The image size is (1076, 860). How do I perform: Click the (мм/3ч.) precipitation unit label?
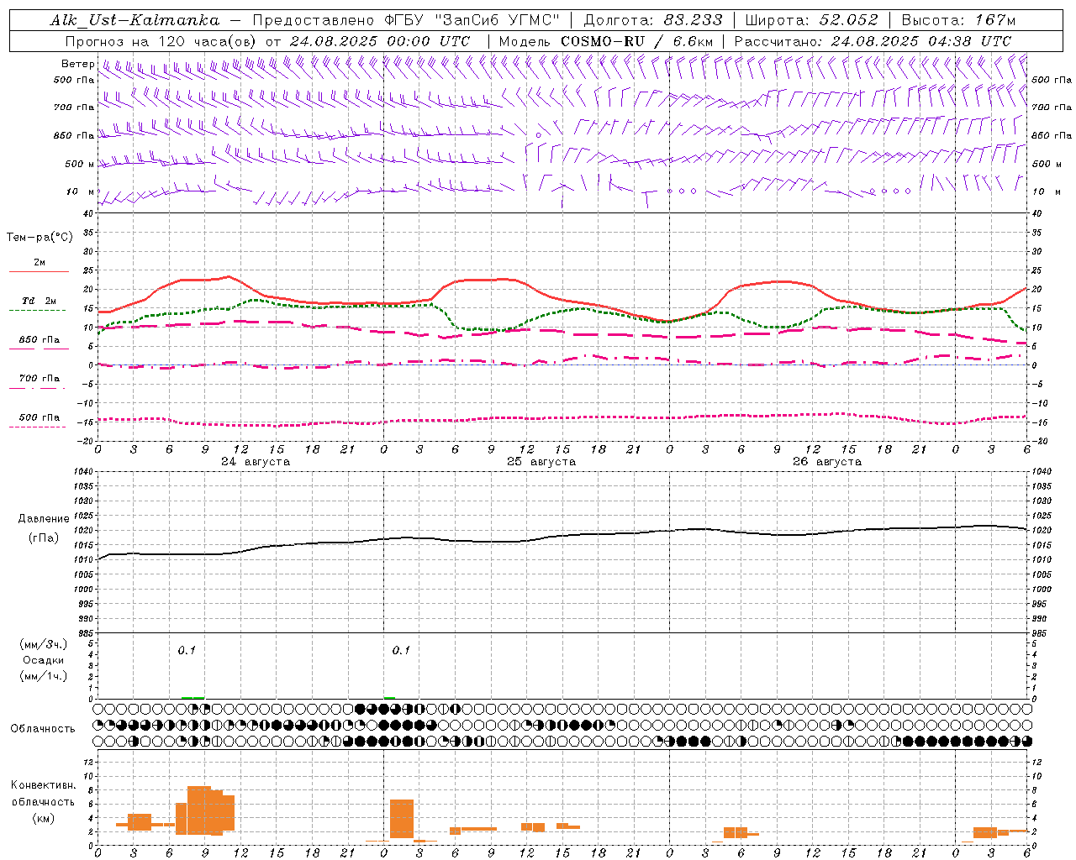(x=44, y=644)
